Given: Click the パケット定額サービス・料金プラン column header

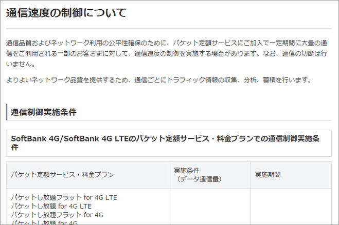Looking at the screenshot, I should [x=62, y=175].
